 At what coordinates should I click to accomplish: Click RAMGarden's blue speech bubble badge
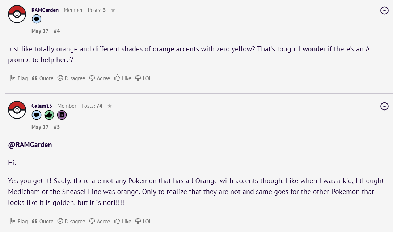click(37, 19)
